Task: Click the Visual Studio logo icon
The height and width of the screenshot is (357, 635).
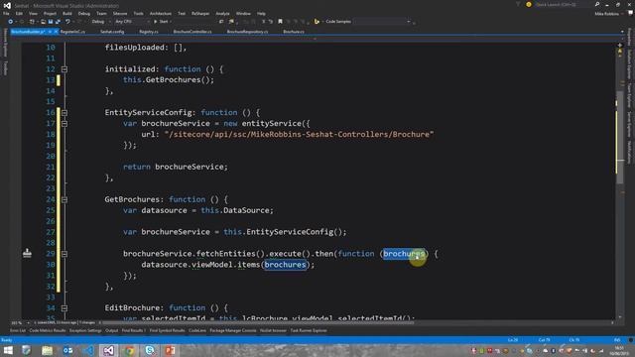Action: (x=7, y=5)
